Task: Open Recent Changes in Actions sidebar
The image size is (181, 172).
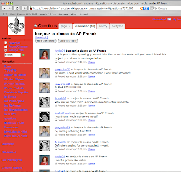Action: [18, 47]
